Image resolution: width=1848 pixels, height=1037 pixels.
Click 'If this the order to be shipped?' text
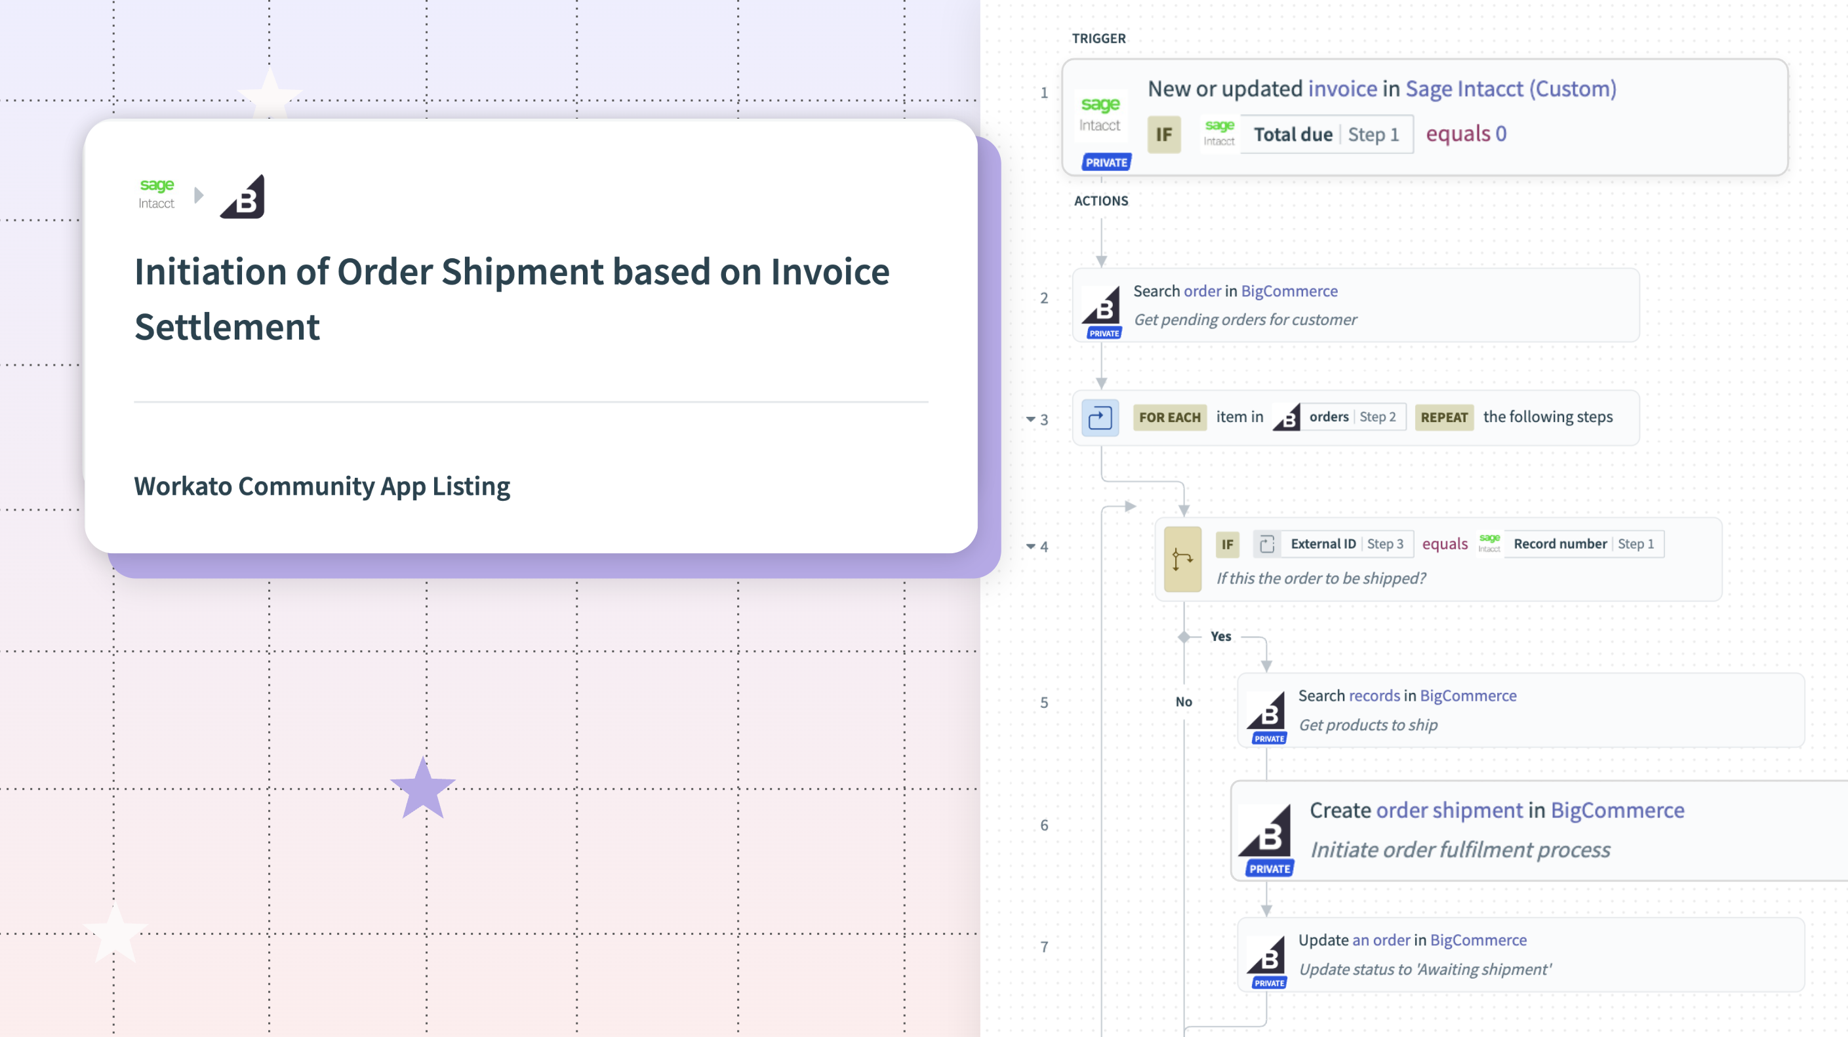[1321, 579]
